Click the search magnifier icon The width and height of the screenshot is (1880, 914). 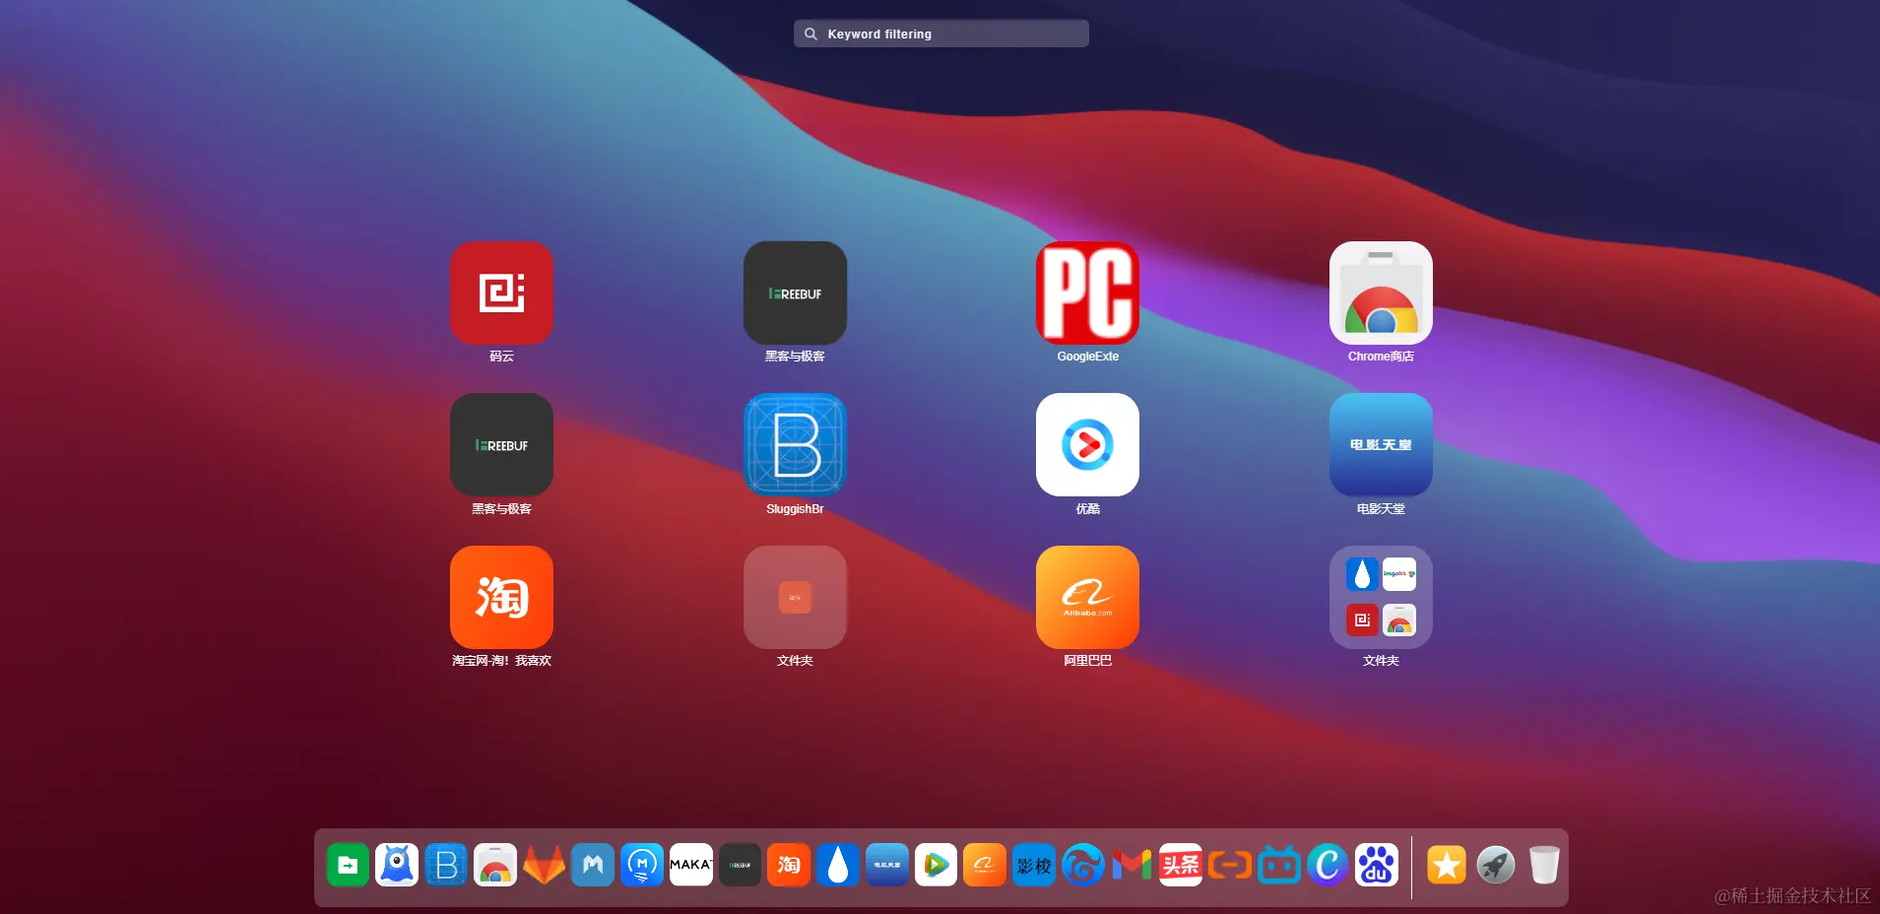[810, 33]
